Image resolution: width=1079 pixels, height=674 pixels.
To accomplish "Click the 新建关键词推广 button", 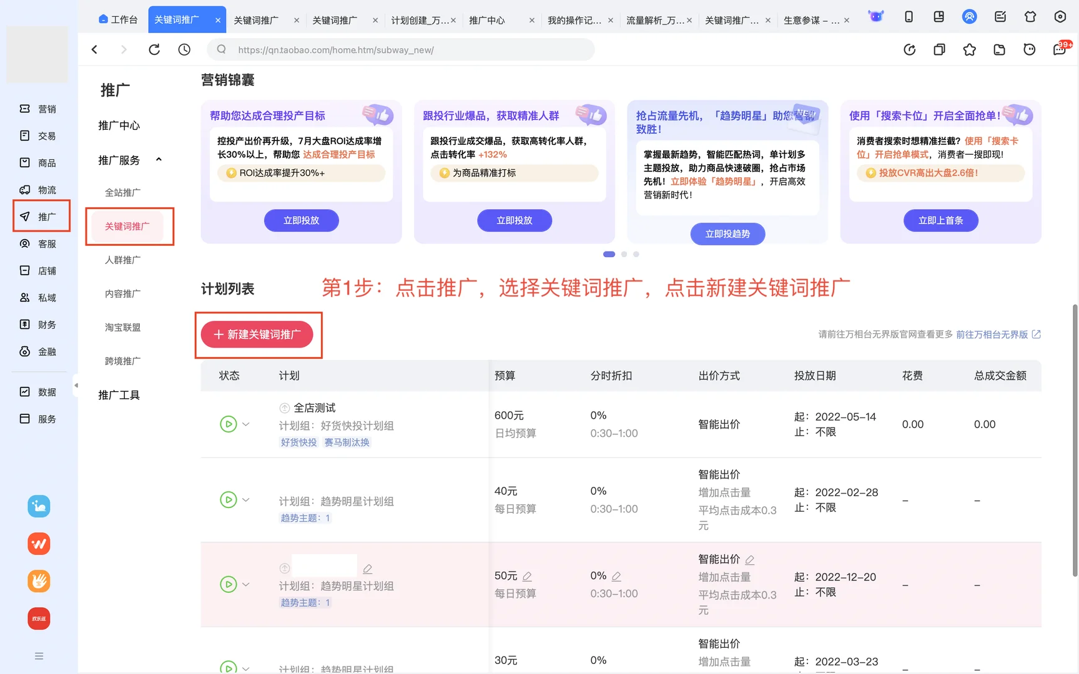I will 257,335.
